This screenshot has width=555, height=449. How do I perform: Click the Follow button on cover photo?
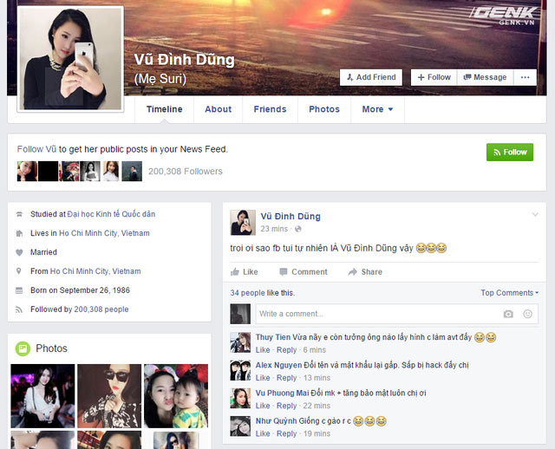coord(434,77)
